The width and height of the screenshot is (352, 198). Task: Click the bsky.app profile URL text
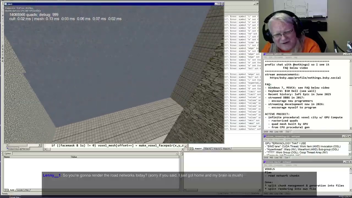point(305,78)
